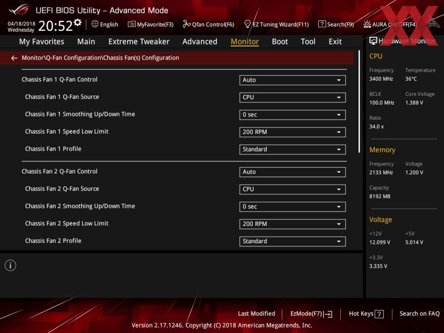Open the clock settings gear icon
This screenshot has width=444, height=333.
78,22
